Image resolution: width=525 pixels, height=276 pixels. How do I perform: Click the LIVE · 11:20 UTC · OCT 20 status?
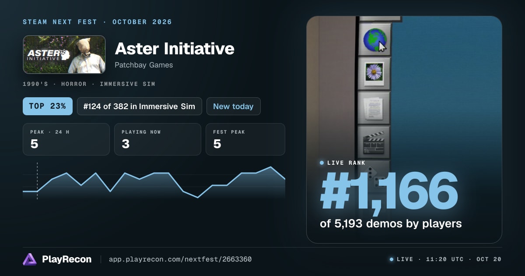(x=445, y=259)
